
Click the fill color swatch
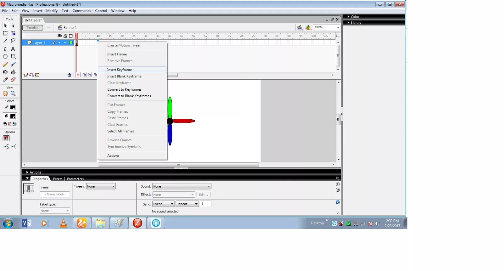(13, 116)
